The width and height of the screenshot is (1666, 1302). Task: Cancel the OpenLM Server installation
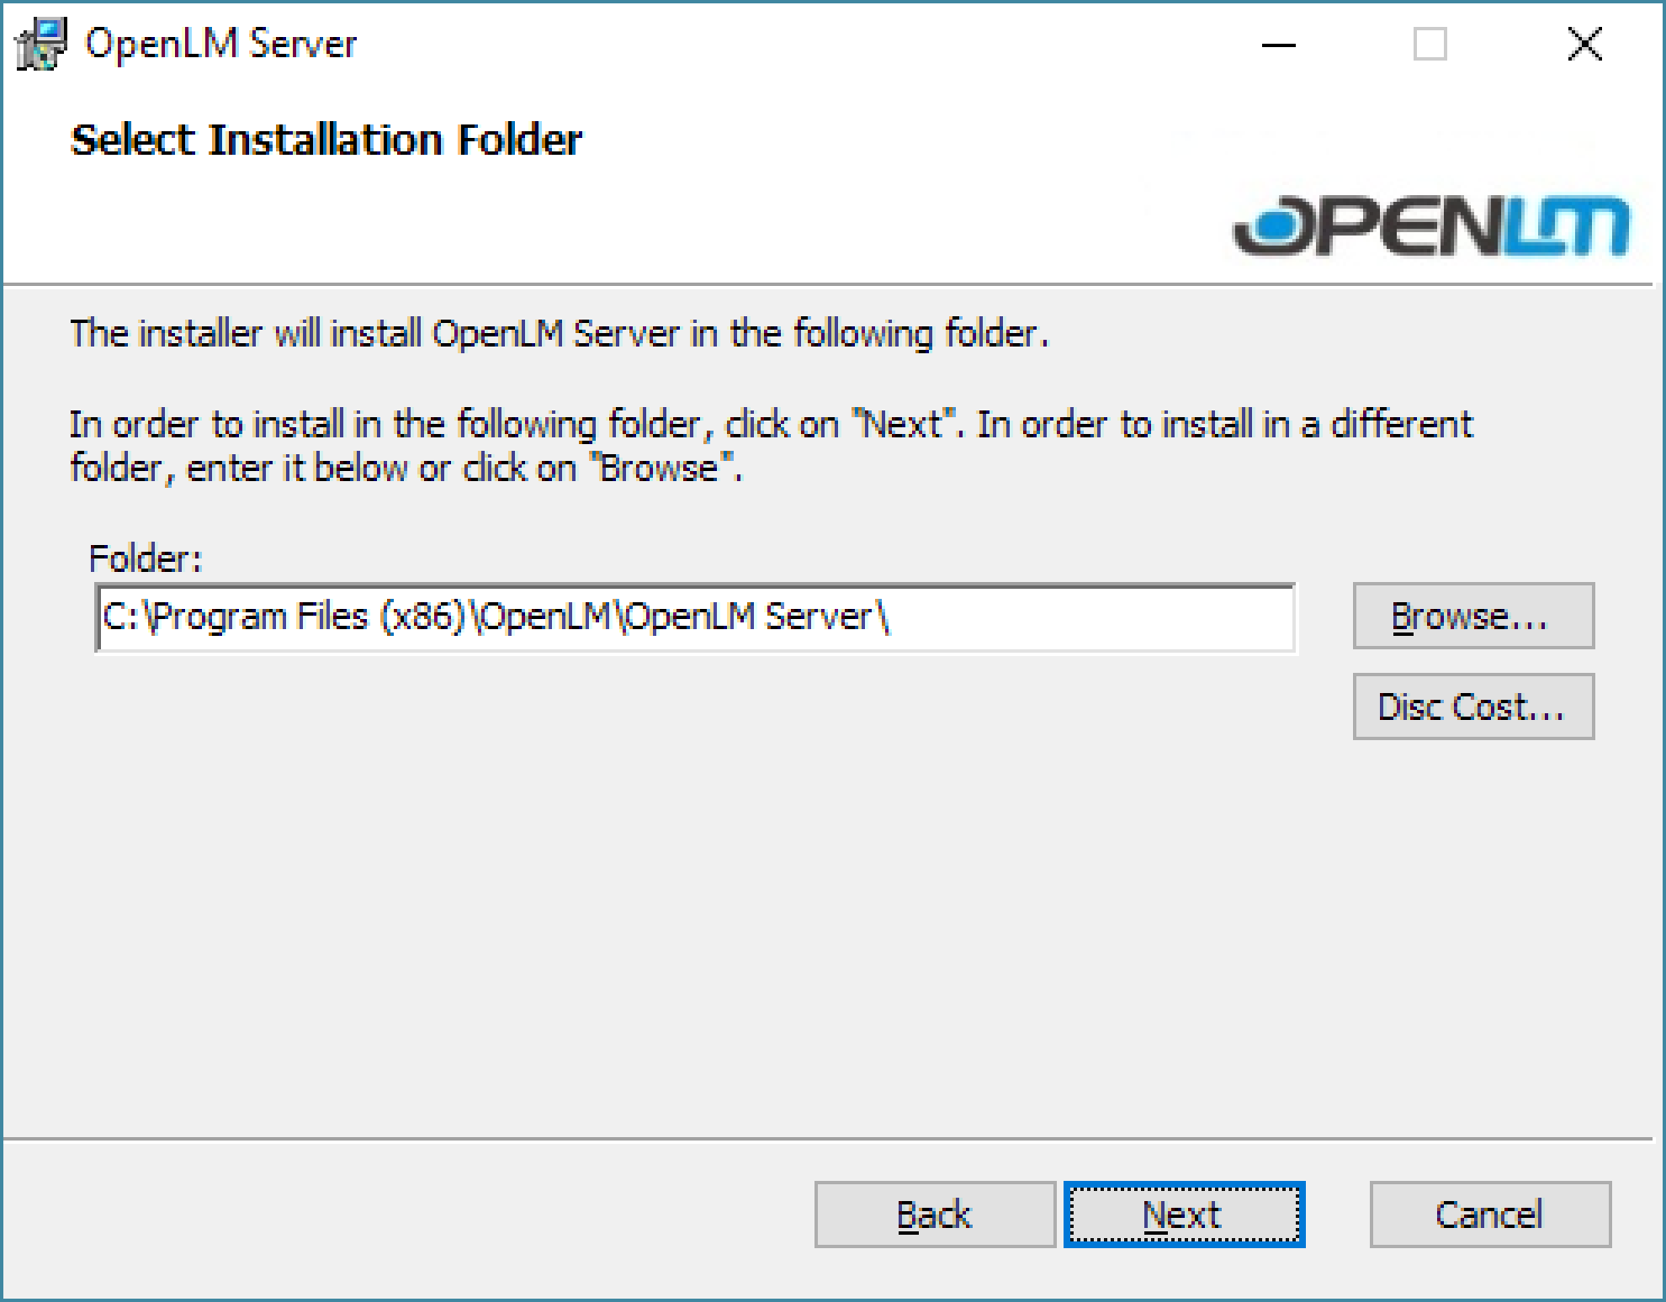coord(1489,1215)
